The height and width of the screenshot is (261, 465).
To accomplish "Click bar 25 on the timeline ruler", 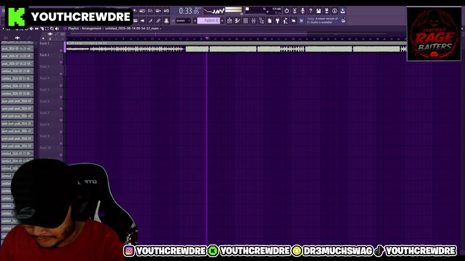I will pyautogui.click(x=236, y=39).
